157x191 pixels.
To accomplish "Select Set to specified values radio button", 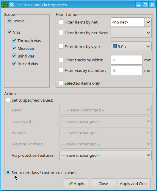I will 8,100.
